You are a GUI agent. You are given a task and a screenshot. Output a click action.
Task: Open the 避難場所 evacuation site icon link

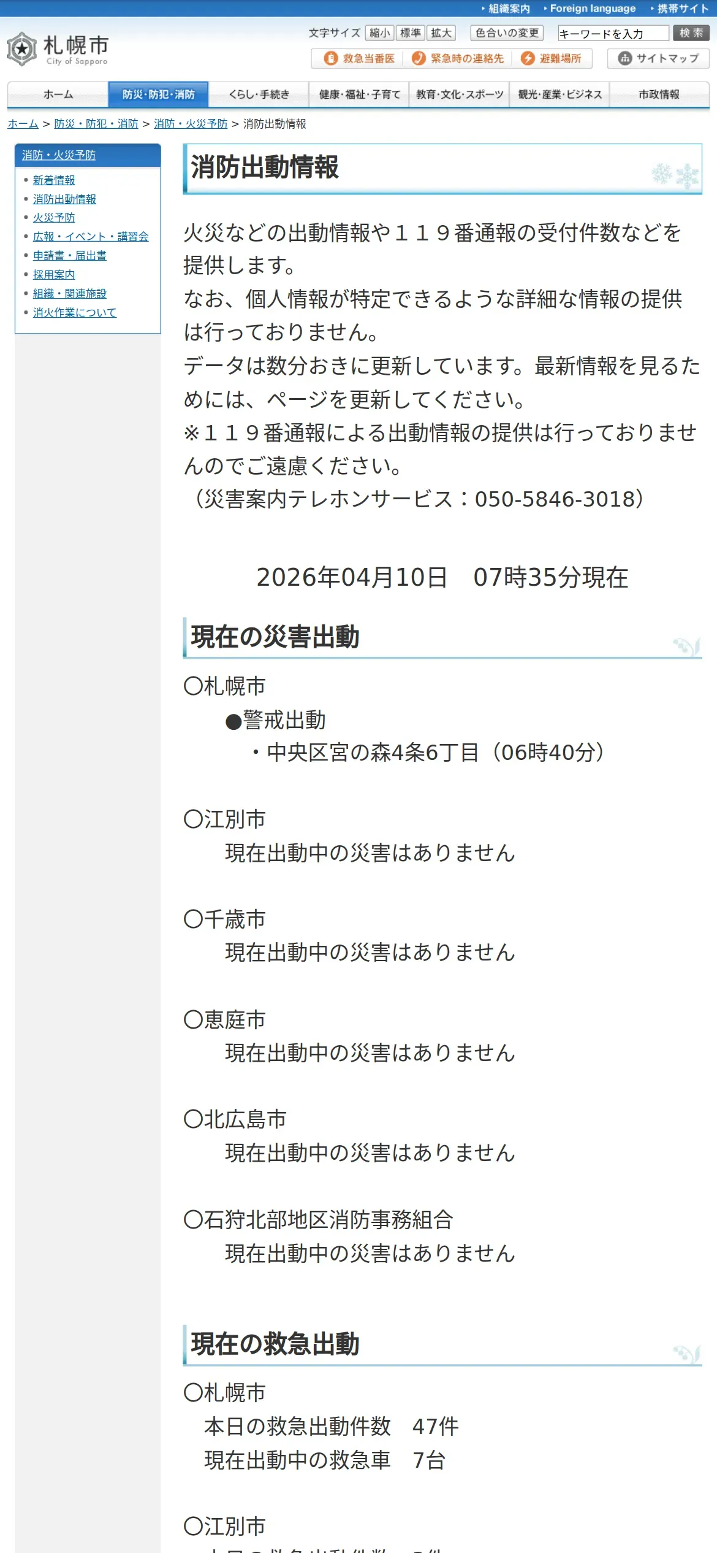[551, 58]
